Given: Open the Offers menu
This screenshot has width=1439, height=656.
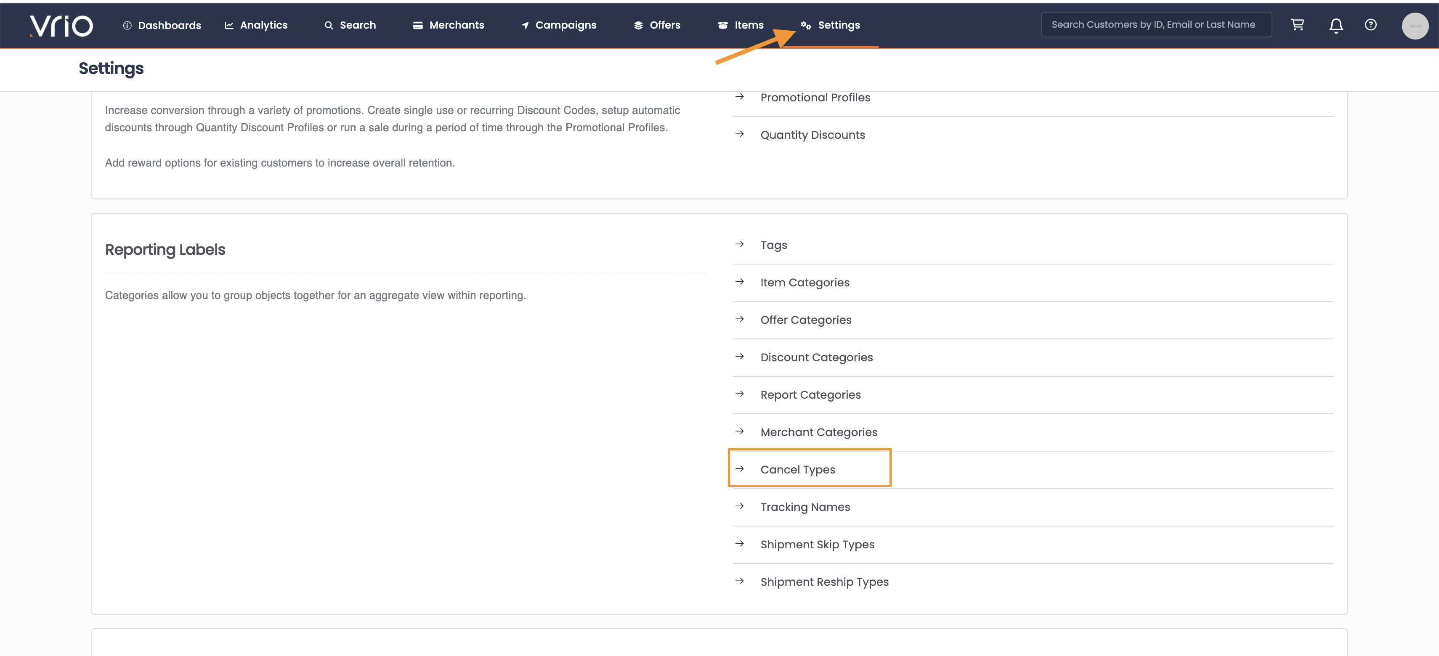Looking at the screenshot, I should coord(657,25).
